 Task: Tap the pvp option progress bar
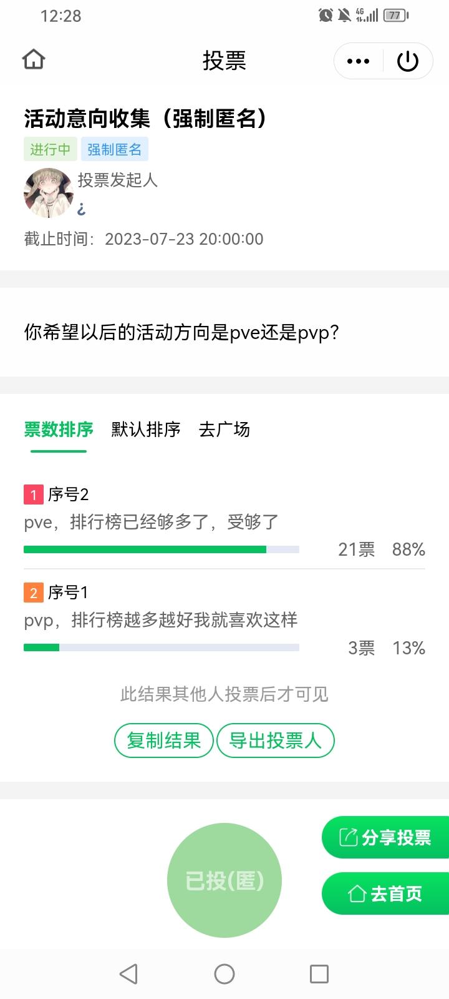[x=162, y=647]
